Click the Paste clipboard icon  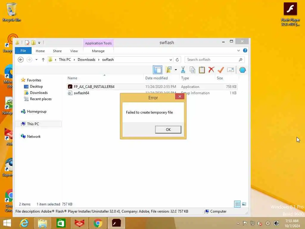pos(202,70)
